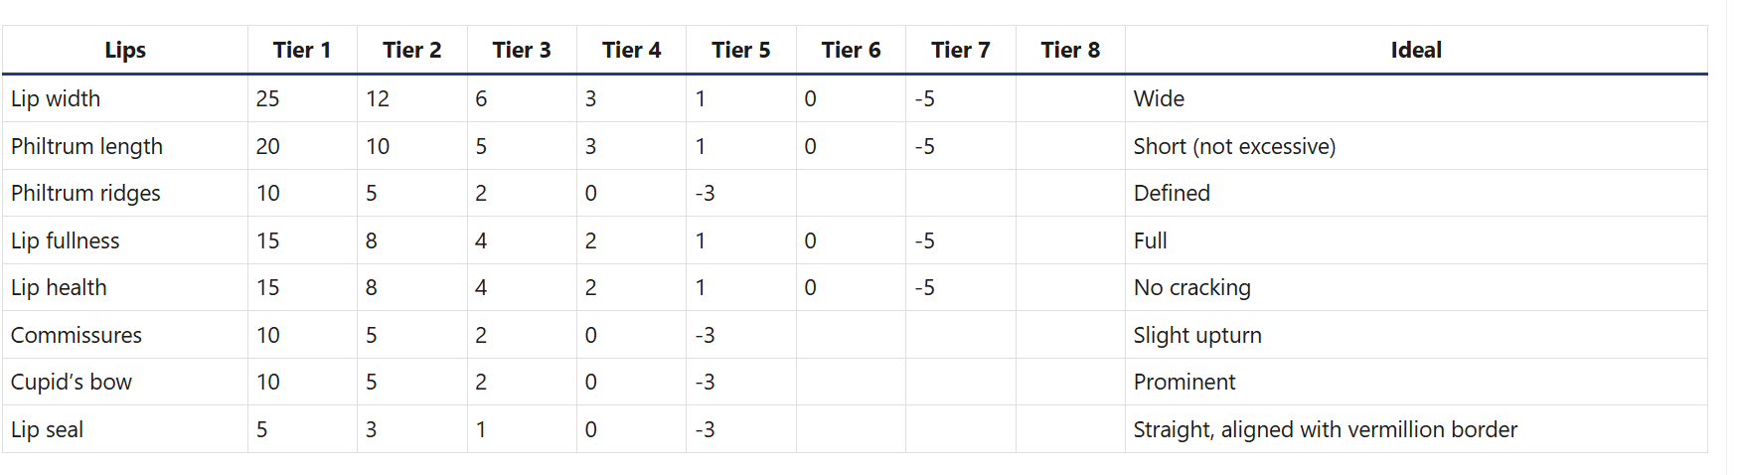The image size is (1739, 475).
Task: Click the Cupid's bow row label
Action: [x=72, y=382]
